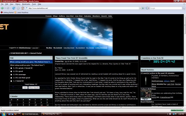Reload the page with the refresh icon
186x116 pixels.
click(14, 8)
